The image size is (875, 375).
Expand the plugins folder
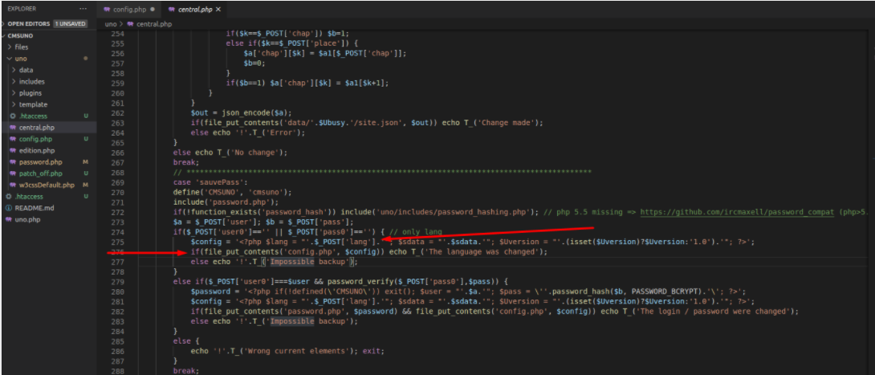[14, 93]
